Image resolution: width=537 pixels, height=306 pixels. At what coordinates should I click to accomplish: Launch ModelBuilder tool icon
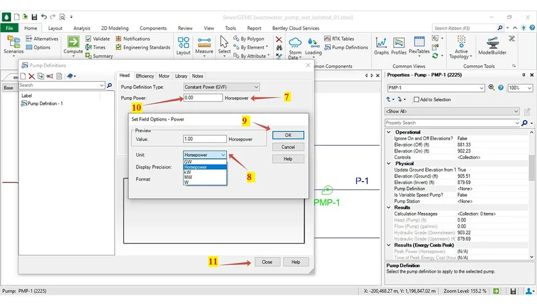coord(492,43)
